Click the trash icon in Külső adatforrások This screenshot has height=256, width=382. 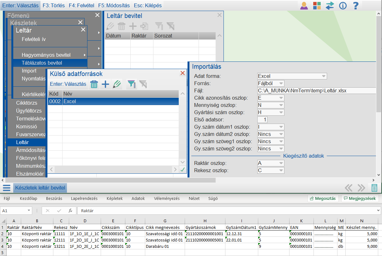tap(94, 84)
